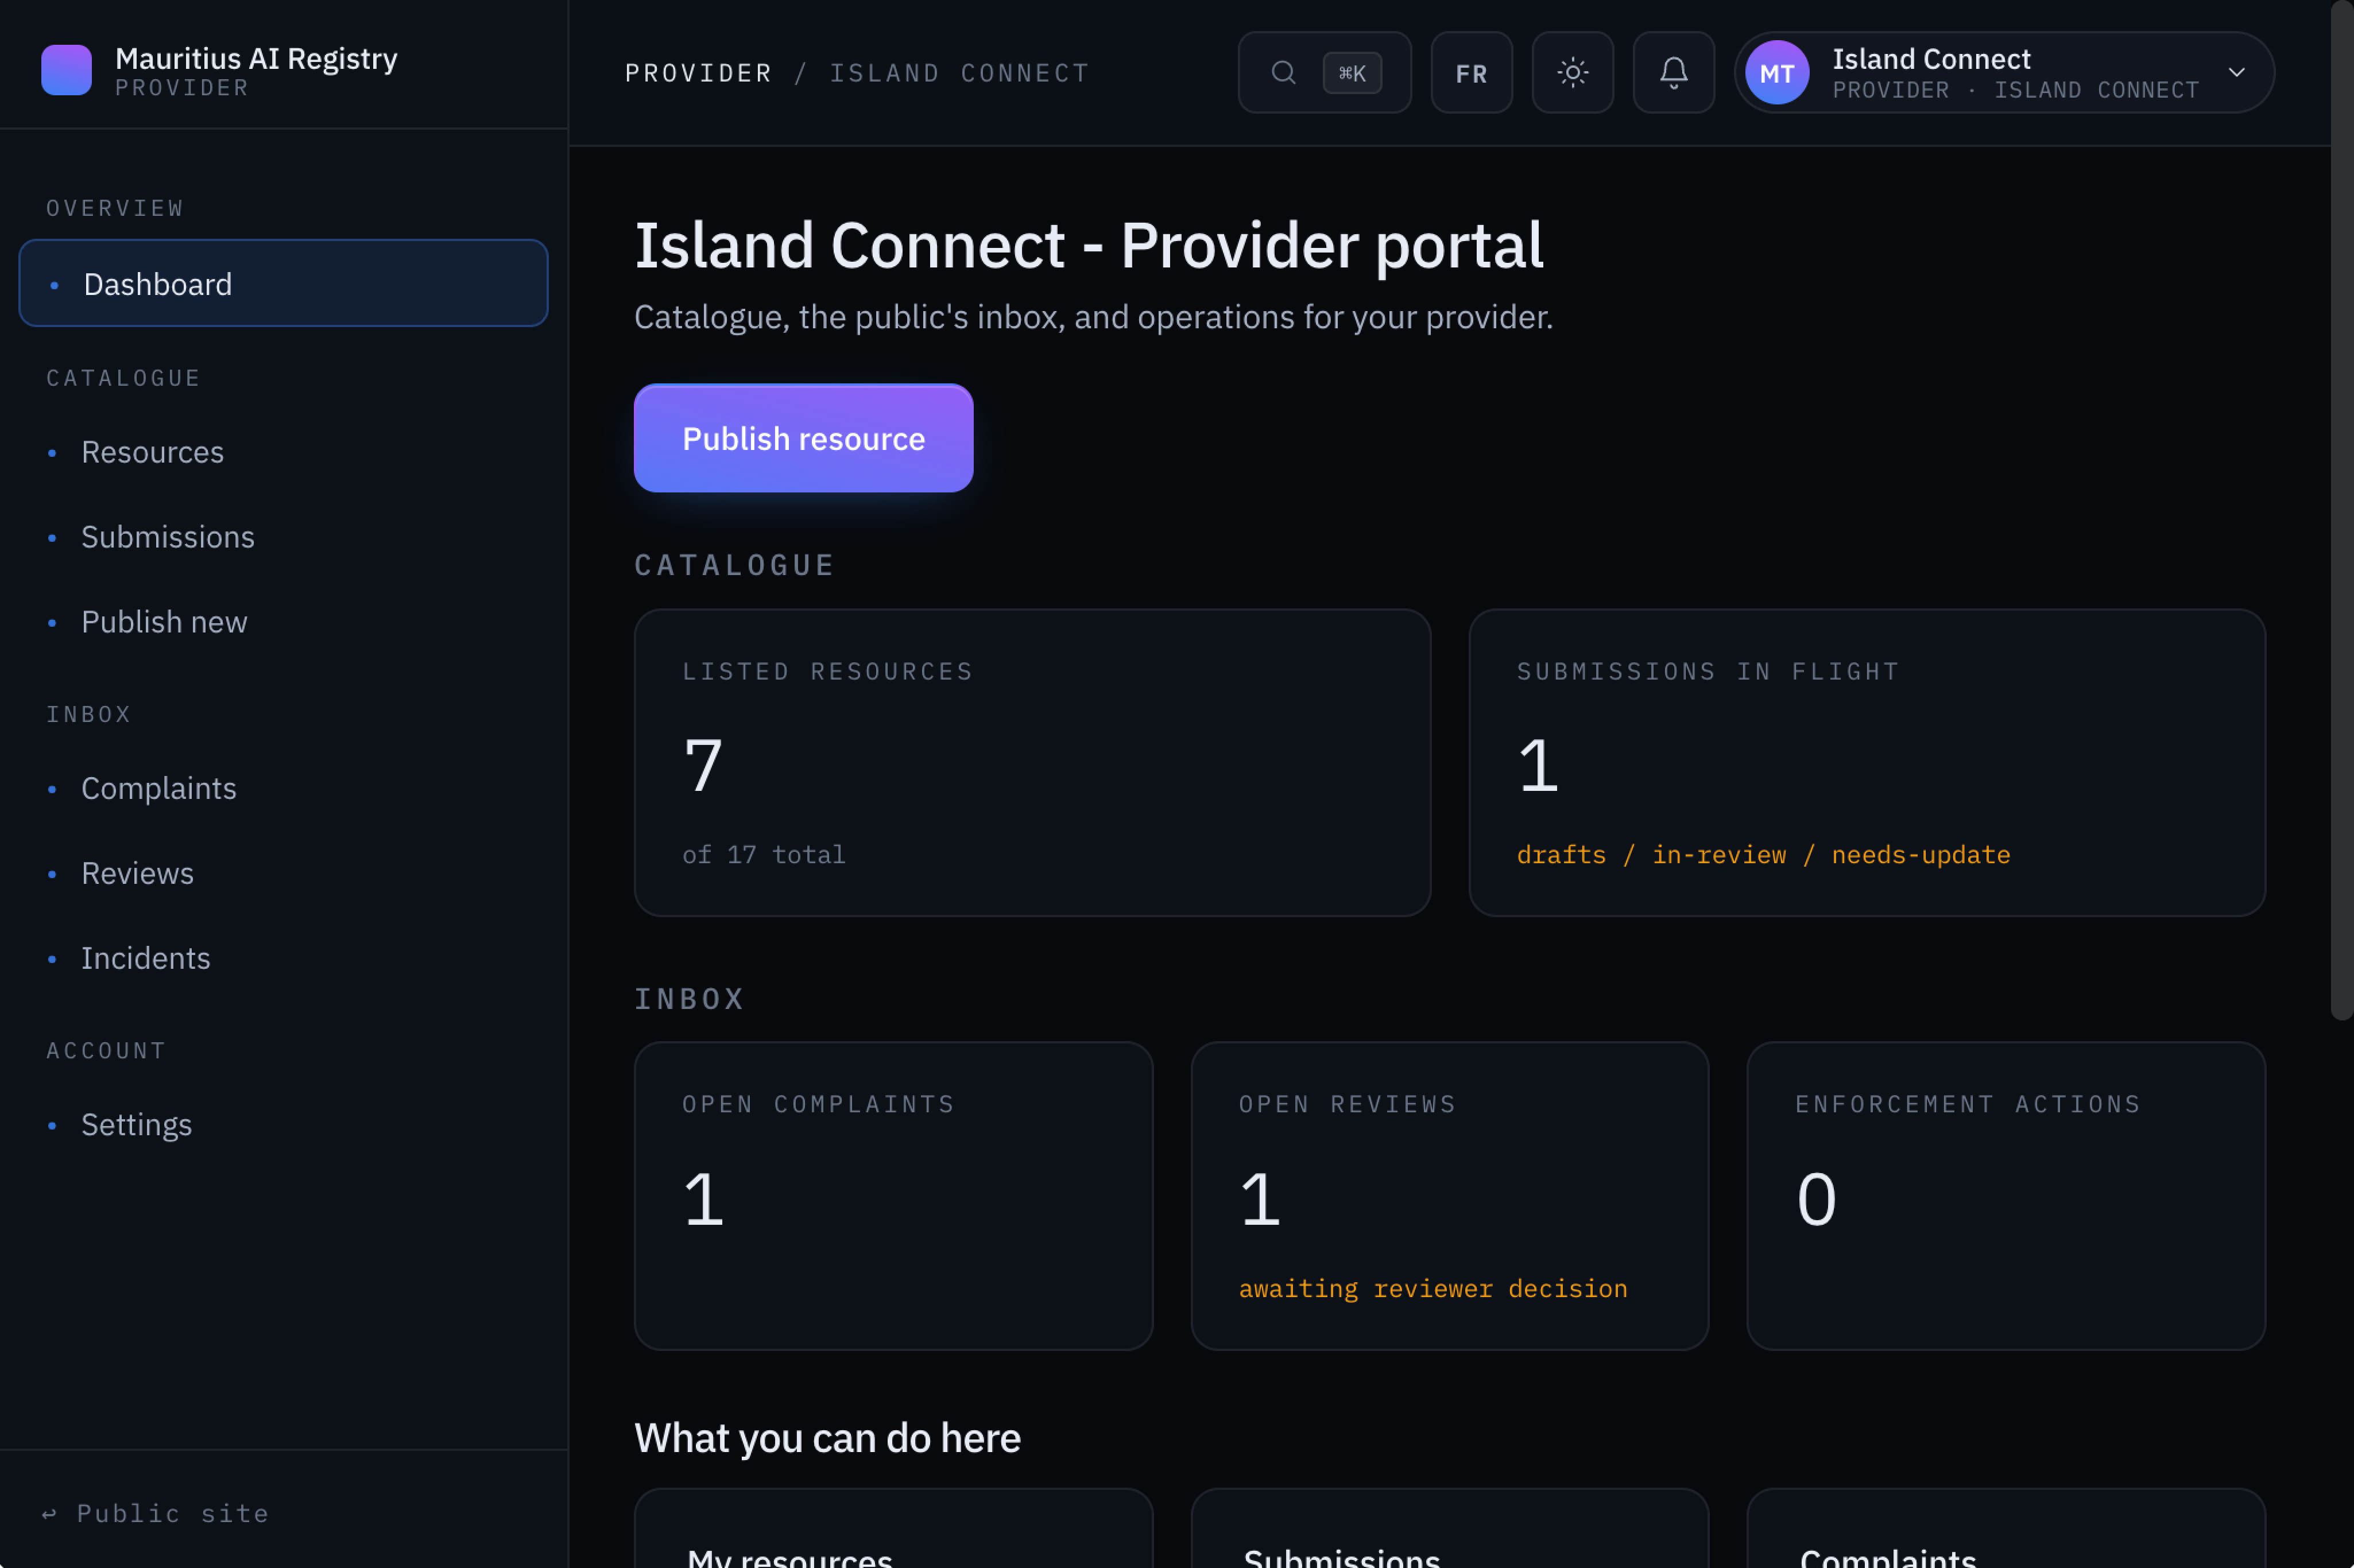Open Dashboard in sidebar

click(x=283, y=284)
